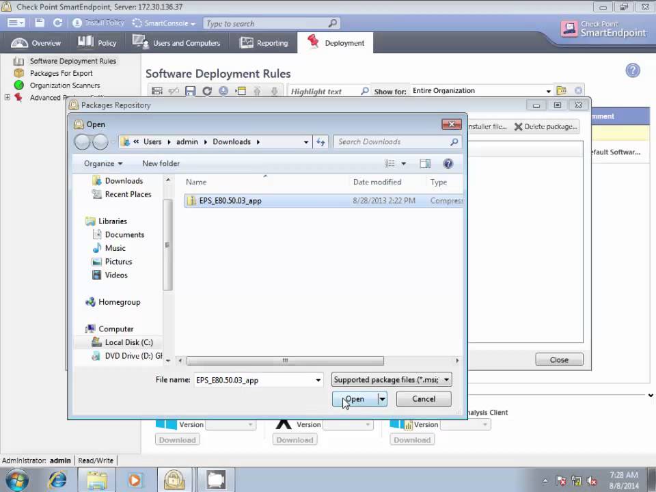Select Organization Scanners in sidebar
The width and height of the screenshot is (656, 492).
pyautogui.click(x=65, y=85)
